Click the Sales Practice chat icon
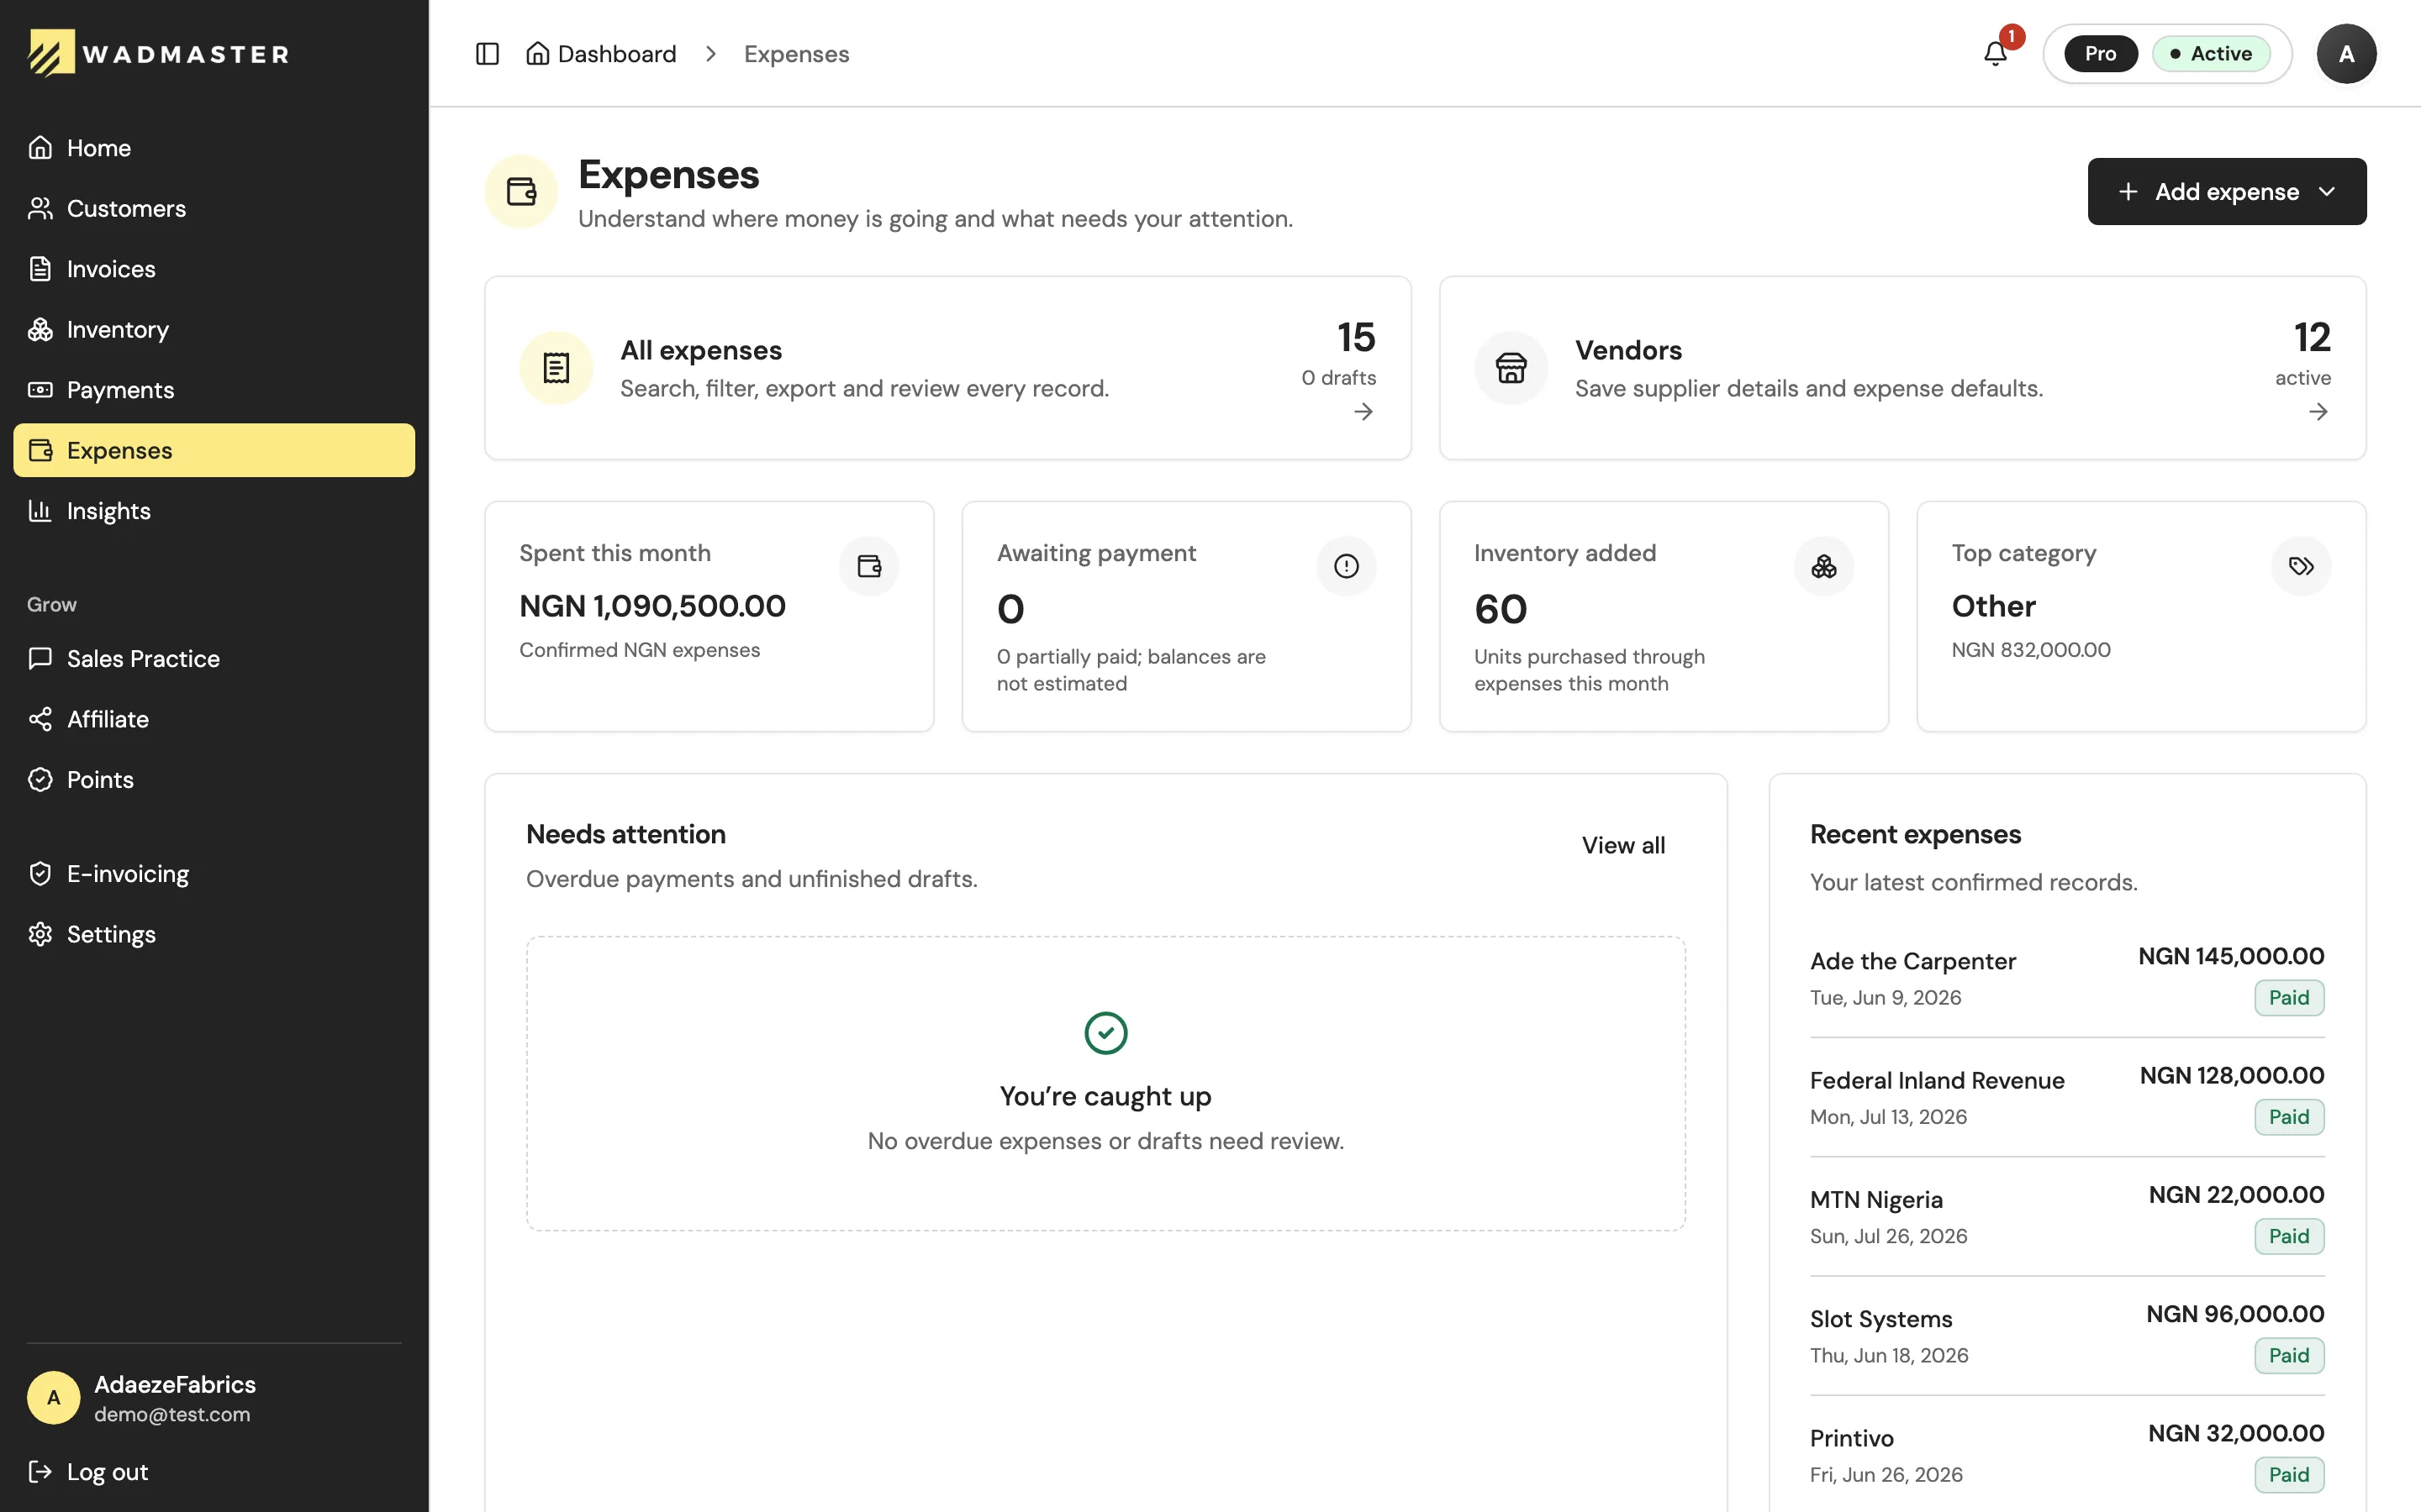The height and width of the screenshot is (1512, 2421). (40, 658)
